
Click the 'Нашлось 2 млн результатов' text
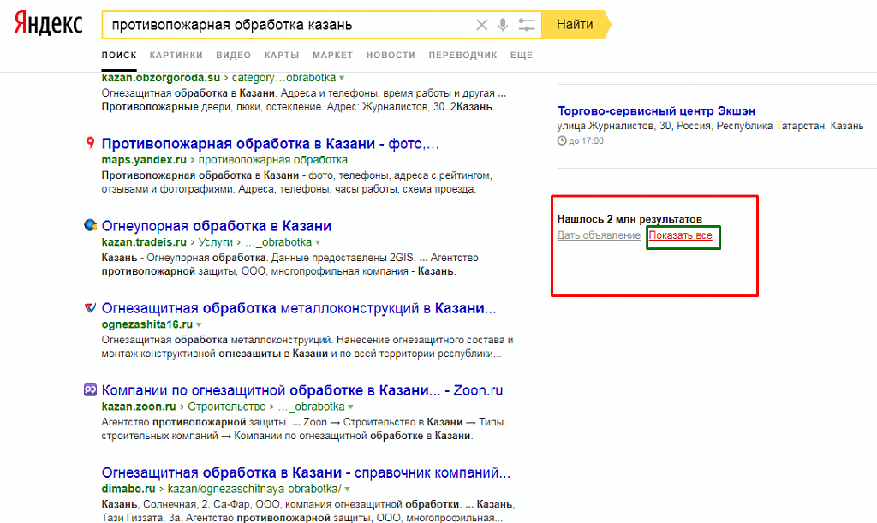pos(629,219)
